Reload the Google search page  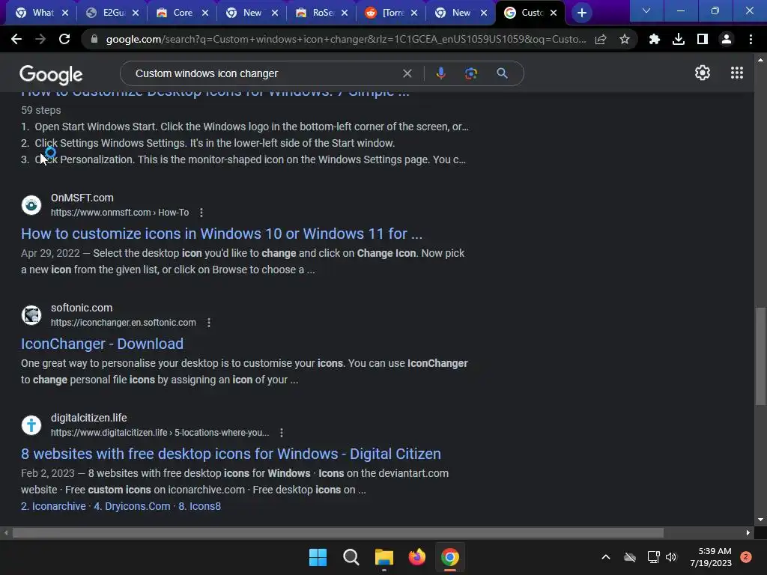pos(64,39)
